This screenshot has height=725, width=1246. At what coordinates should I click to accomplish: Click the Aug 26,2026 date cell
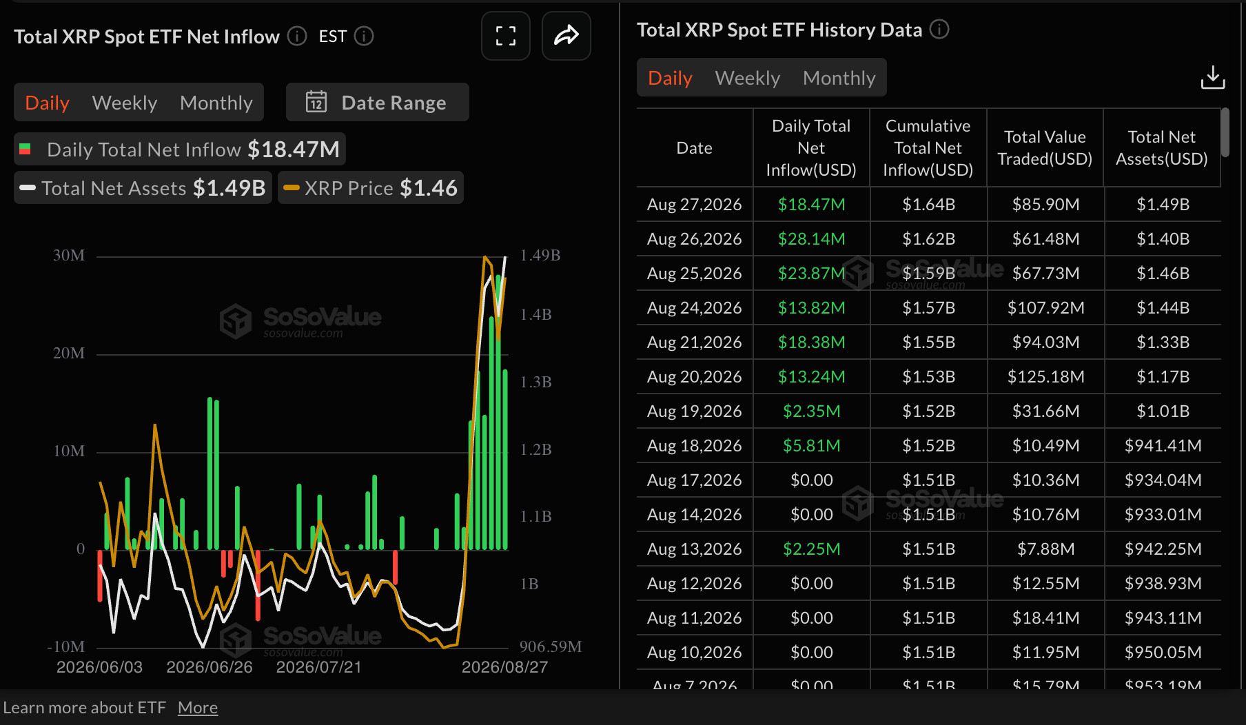click(x=695, y=238)
